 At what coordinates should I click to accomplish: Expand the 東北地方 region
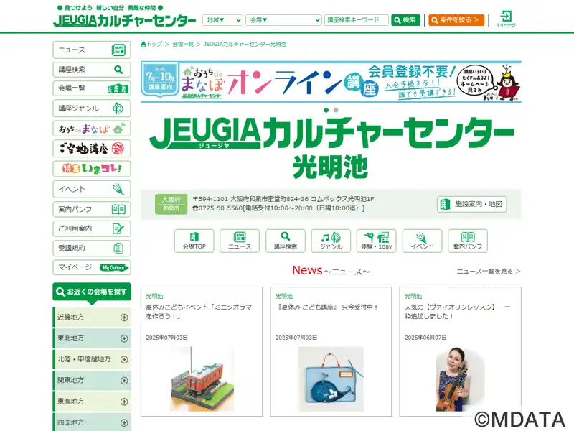92,338
